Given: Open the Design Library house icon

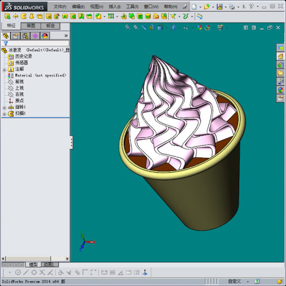Looking at the screenshot, I should pos(280,56).
